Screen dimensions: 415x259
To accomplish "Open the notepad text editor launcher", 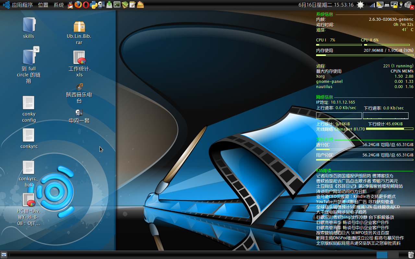I will (x=132, y=5).
